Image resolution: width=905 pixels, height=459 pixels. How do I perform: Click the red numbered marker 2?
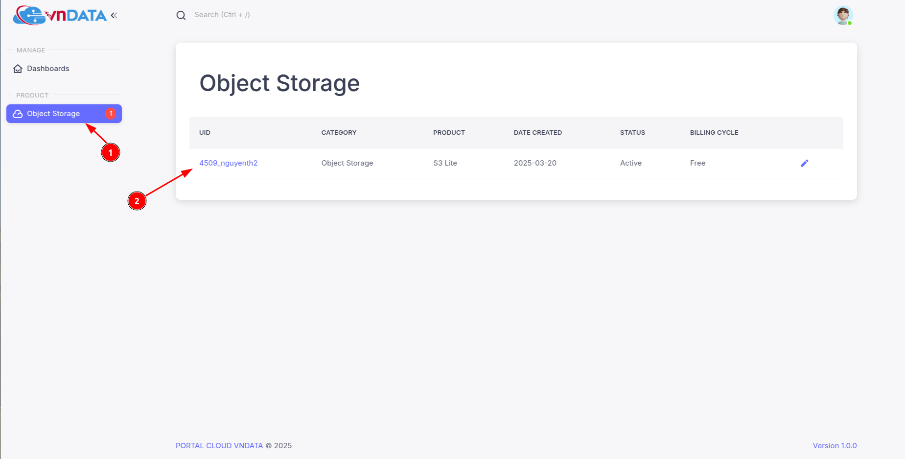[137, 201]
